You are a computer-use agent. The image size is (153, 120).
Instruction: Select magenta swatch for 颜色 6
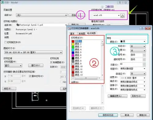point(73,55)
